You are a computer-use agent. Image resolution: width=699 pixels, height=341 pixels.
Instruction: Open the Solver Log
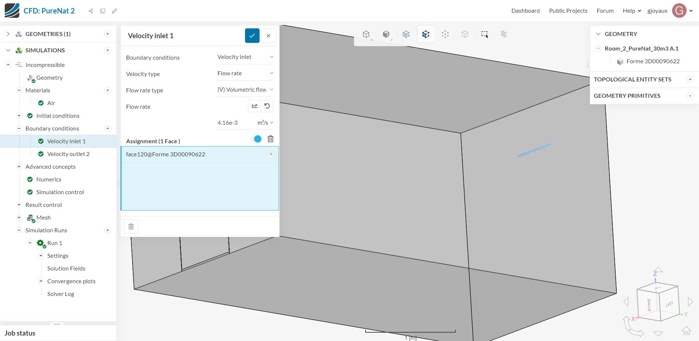[60, 294]
